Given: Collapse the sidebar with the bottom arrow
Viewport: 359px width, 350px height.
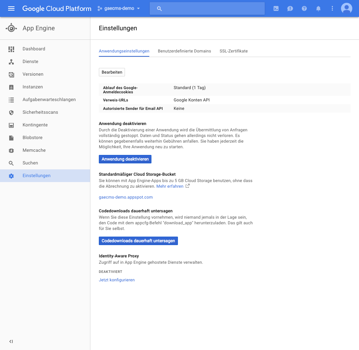Looking at the screenshot, I should [x=11, y=341].
